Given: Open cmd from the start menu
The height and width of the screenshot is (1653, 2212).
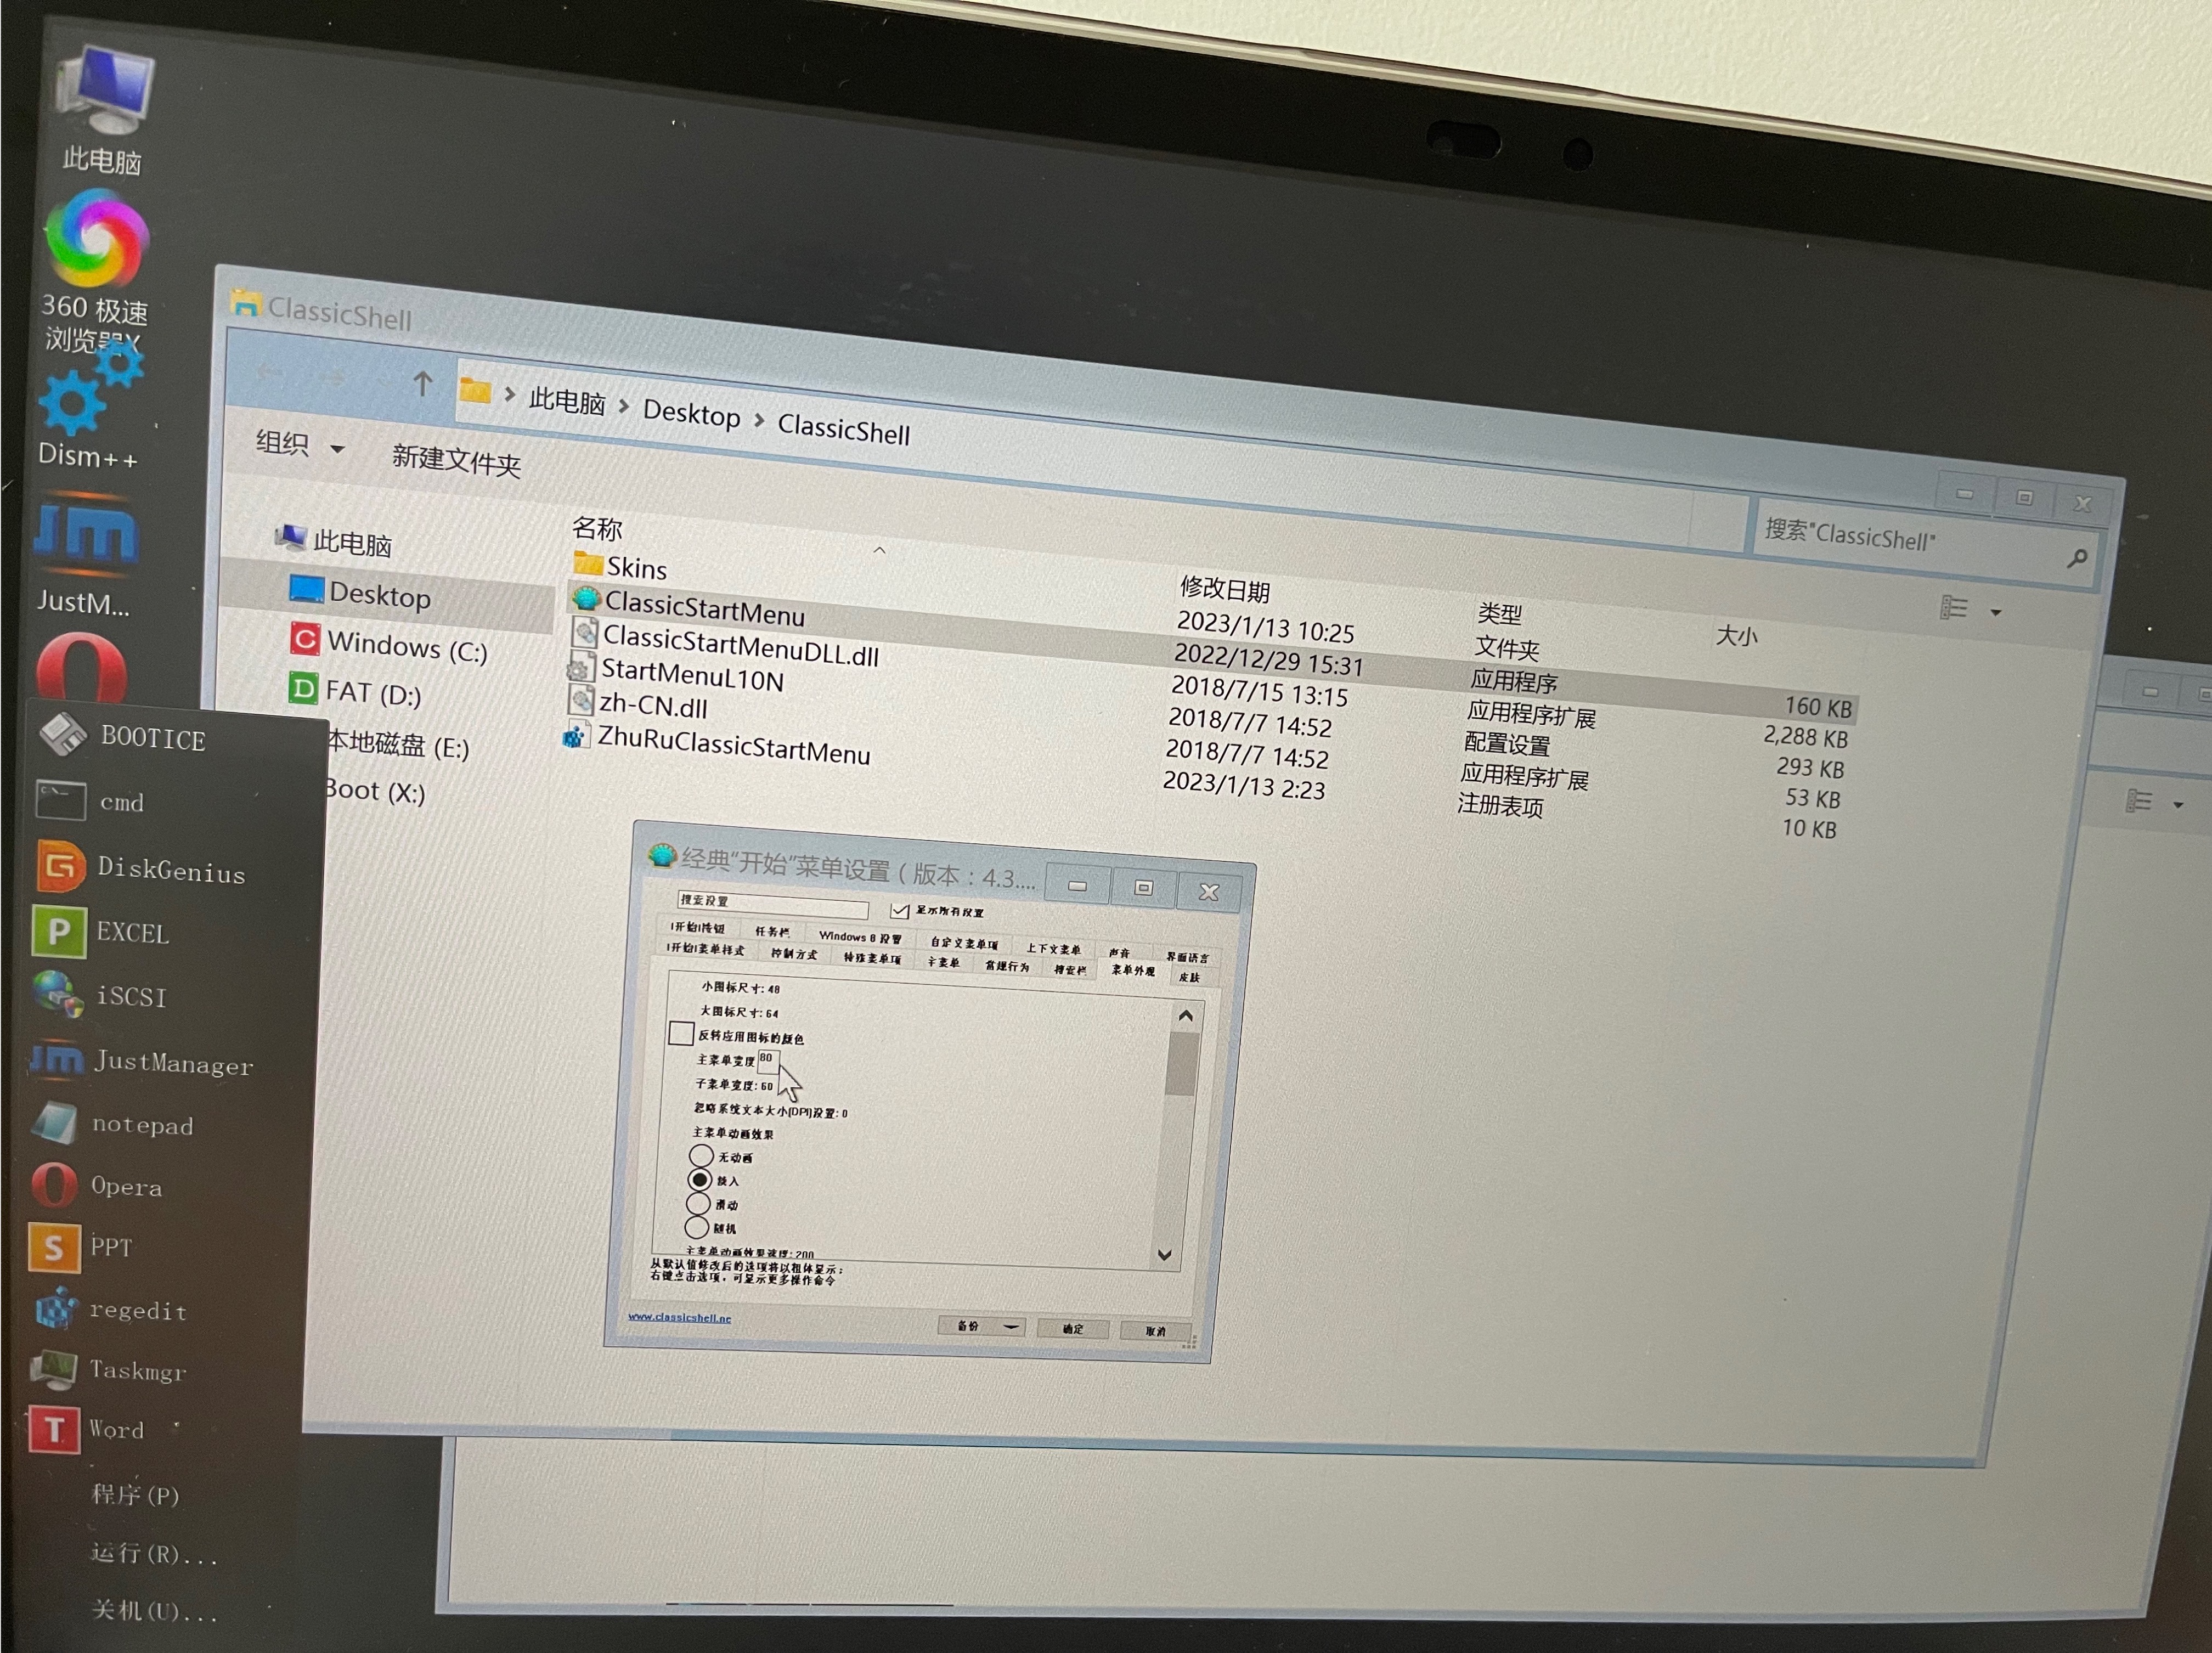Looking at the screenshot, I should [92, 801].
